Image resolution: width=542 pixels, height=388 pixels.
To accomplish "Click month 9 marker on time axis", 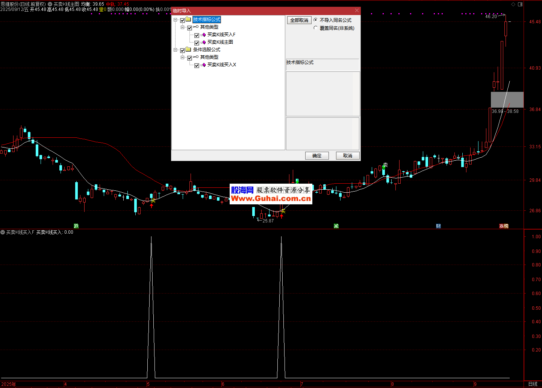I will click(x=475, y=384).
